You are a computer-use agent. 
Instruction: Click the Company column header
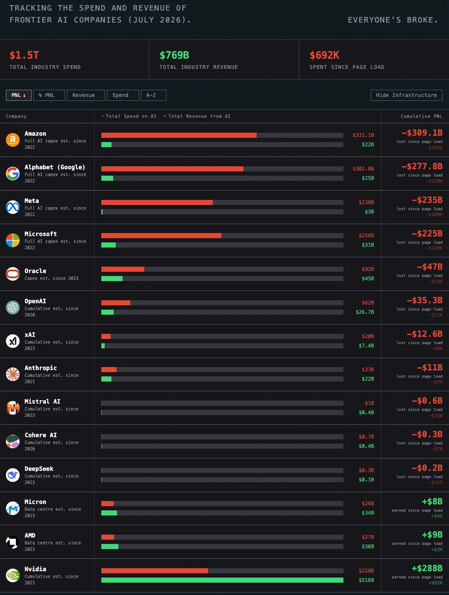[16, 116]
